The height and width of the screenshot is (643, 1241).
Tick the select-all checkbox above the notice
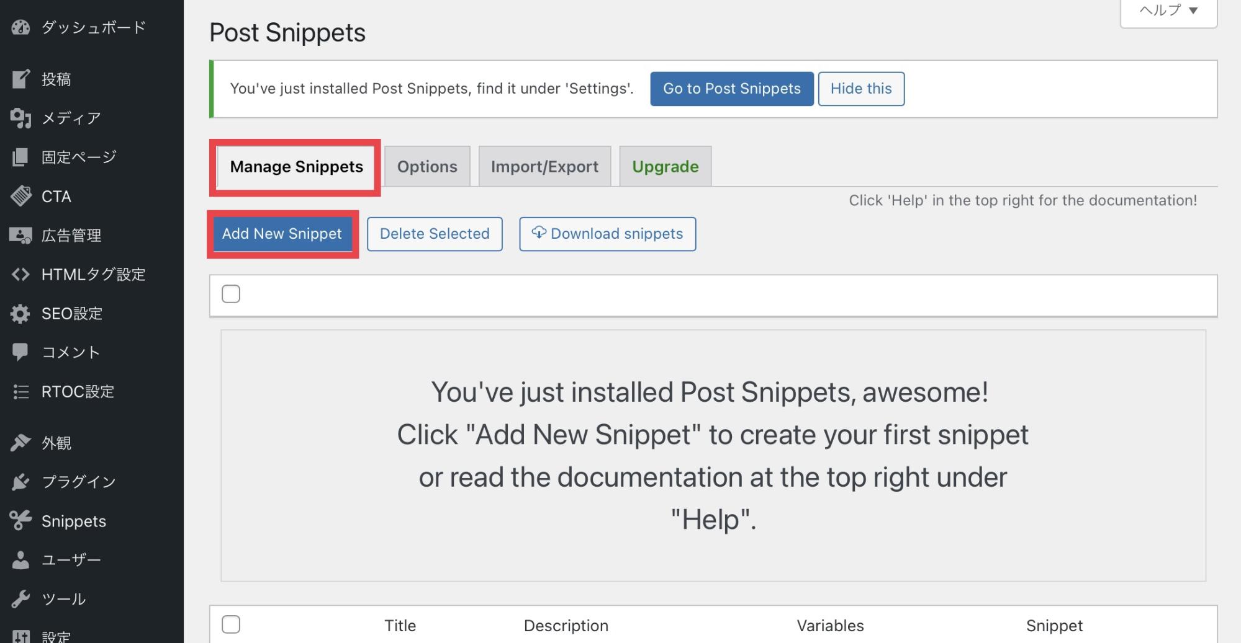point(231,294)
